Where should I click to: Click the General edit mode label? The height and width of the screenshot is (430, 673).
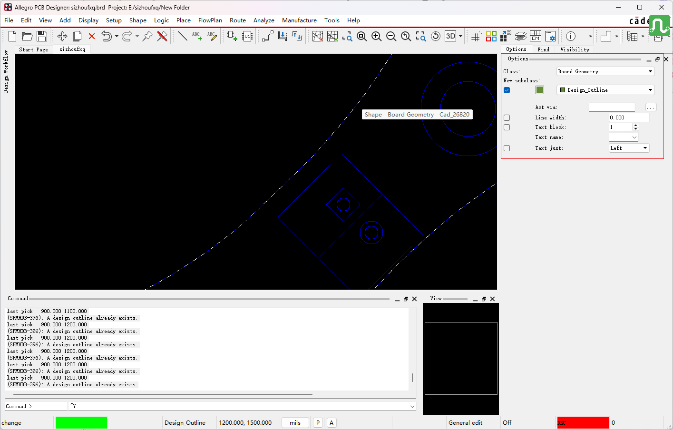[465, 422]
